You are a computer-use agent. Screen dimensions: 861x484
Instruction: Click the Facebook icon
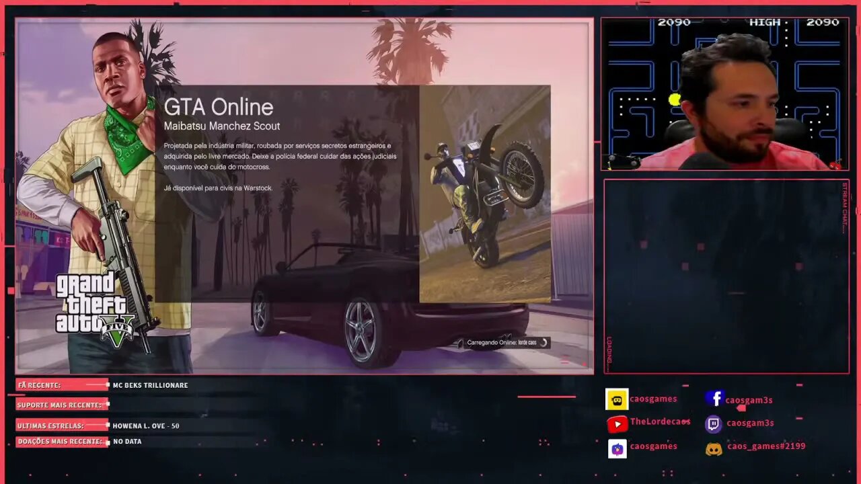(714, 399)
